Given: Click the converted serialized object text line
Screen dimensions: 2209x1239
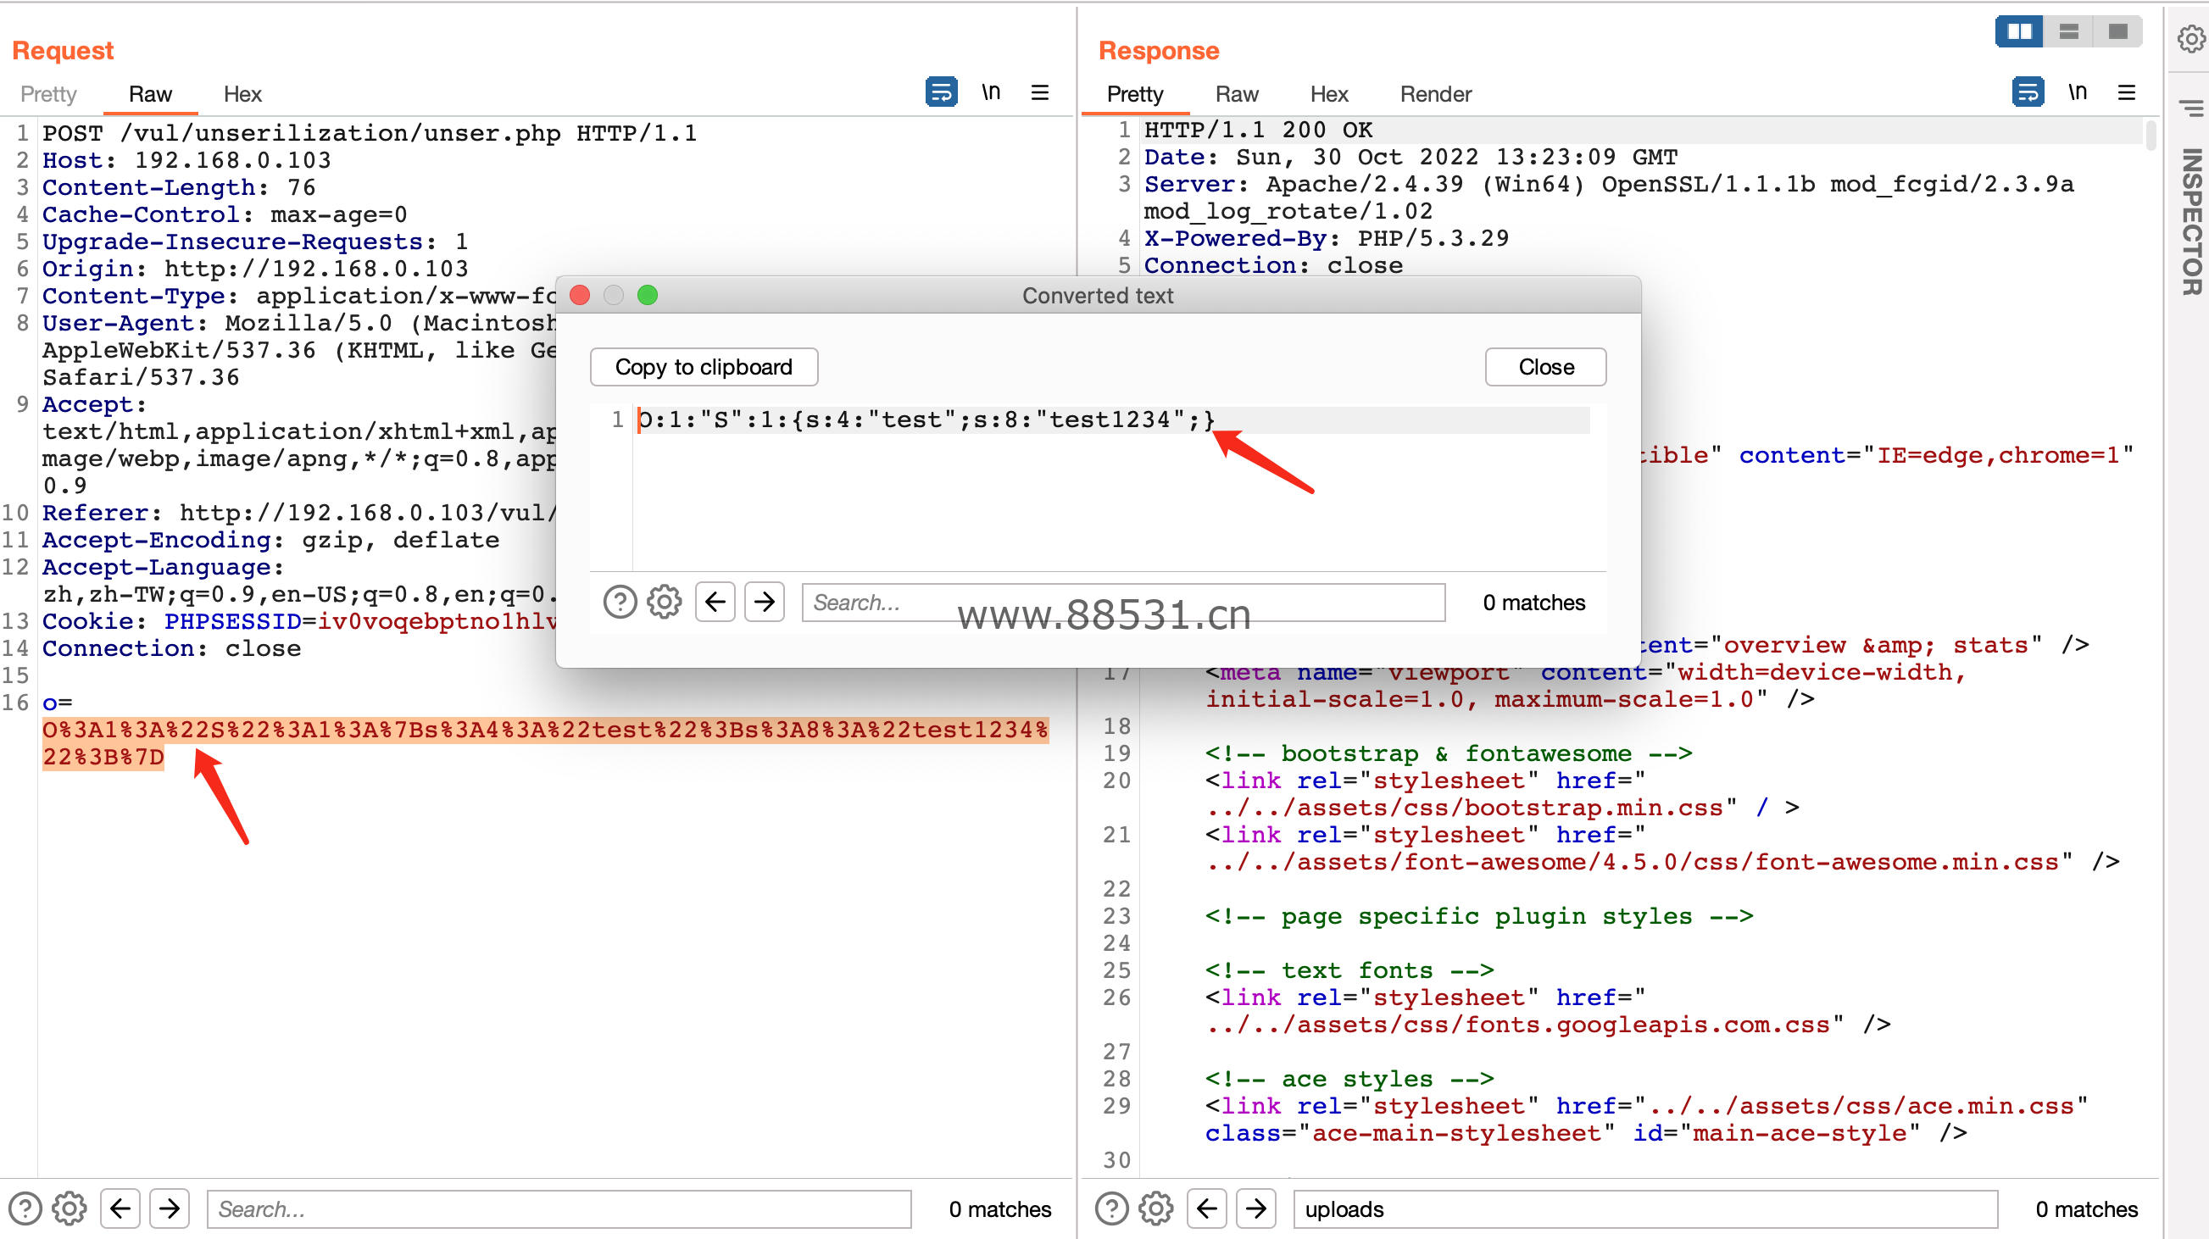Looking at the screenshot, I should [x=926, y=419].
